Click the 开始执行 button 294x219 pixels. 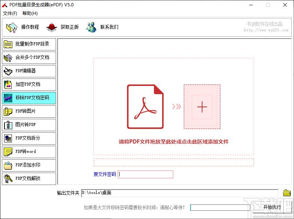272,207
